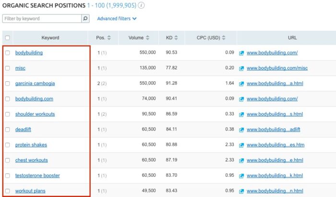Select the 1.64 CPC value
Viewport: 336px width, 197px height.
point(229,83)
